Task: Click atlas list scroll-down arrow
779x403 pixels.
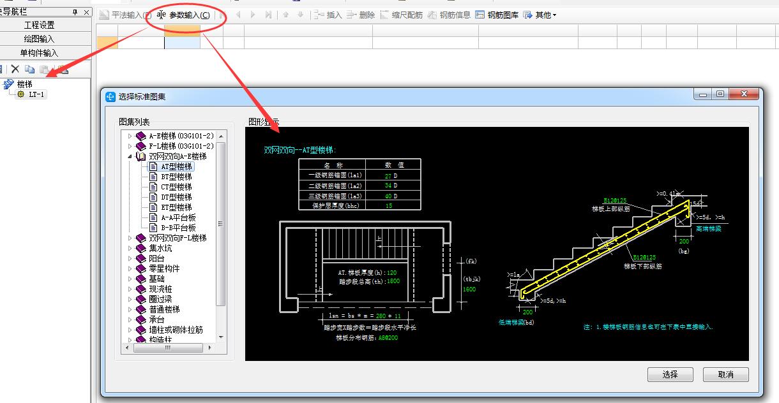Action: 221,338
